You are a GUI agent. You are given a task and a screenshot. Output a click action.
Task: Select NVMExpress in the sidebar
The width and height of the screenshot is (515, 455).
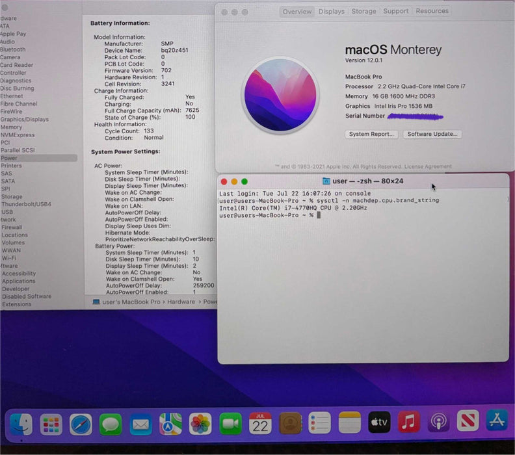[x=18, y=135]
